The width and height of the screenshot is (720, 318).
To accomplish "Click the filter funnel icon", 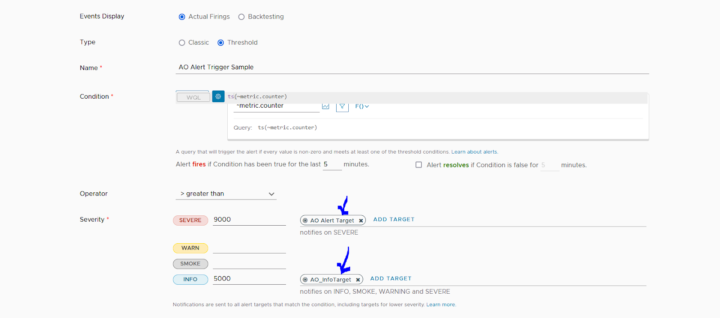I will click(x=342, y=107).
